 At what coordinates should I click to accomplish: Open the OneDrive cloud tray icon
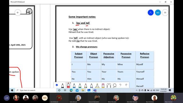pyautogui.click(x=142, y=90)
